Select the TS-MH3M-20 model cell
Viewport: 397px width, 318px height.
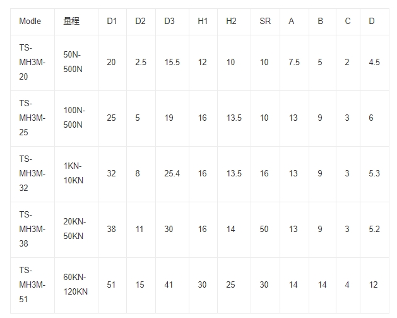click(32, 63)
